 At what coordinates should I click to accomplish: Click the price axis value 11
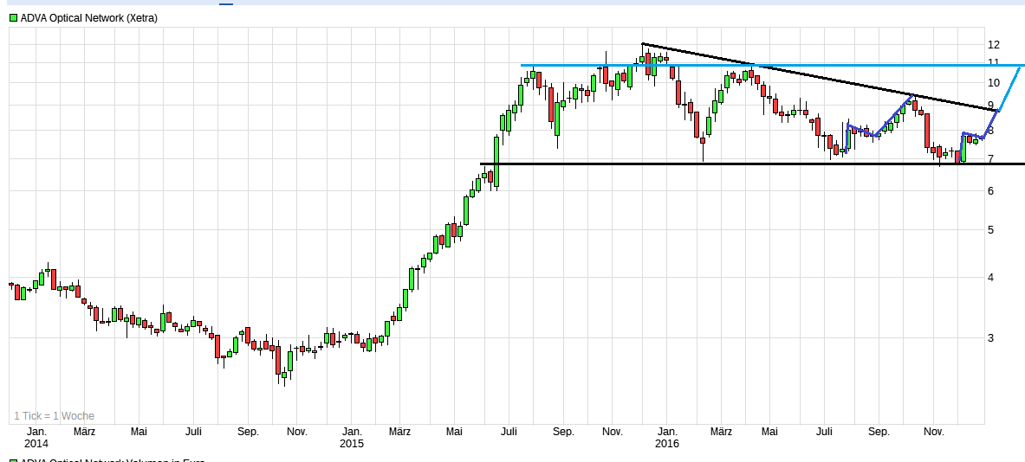[994, 62]
